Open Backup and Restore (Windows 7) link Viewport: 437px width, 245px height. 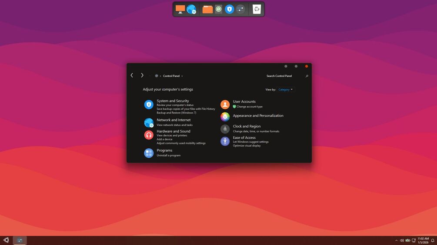(177, 113)
